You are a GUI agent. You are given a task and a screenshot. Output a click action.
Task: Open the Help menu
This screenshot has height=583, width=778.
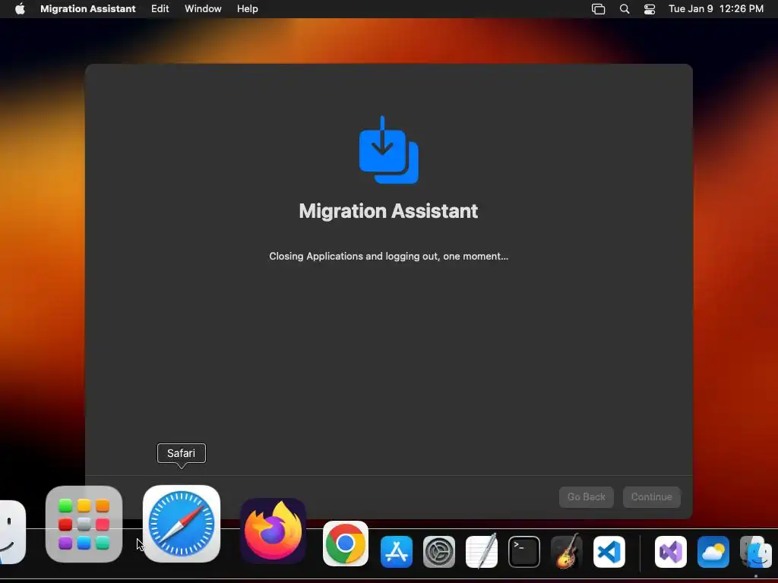pyautogui.click(x=247, y=9)
